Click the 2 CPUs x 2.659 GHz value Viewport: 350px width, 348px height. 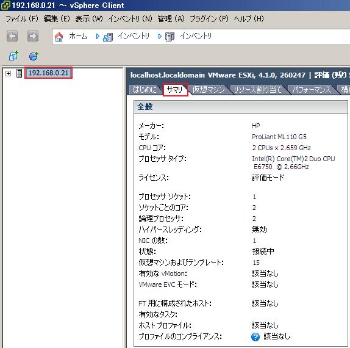click(x=281, y=148)
